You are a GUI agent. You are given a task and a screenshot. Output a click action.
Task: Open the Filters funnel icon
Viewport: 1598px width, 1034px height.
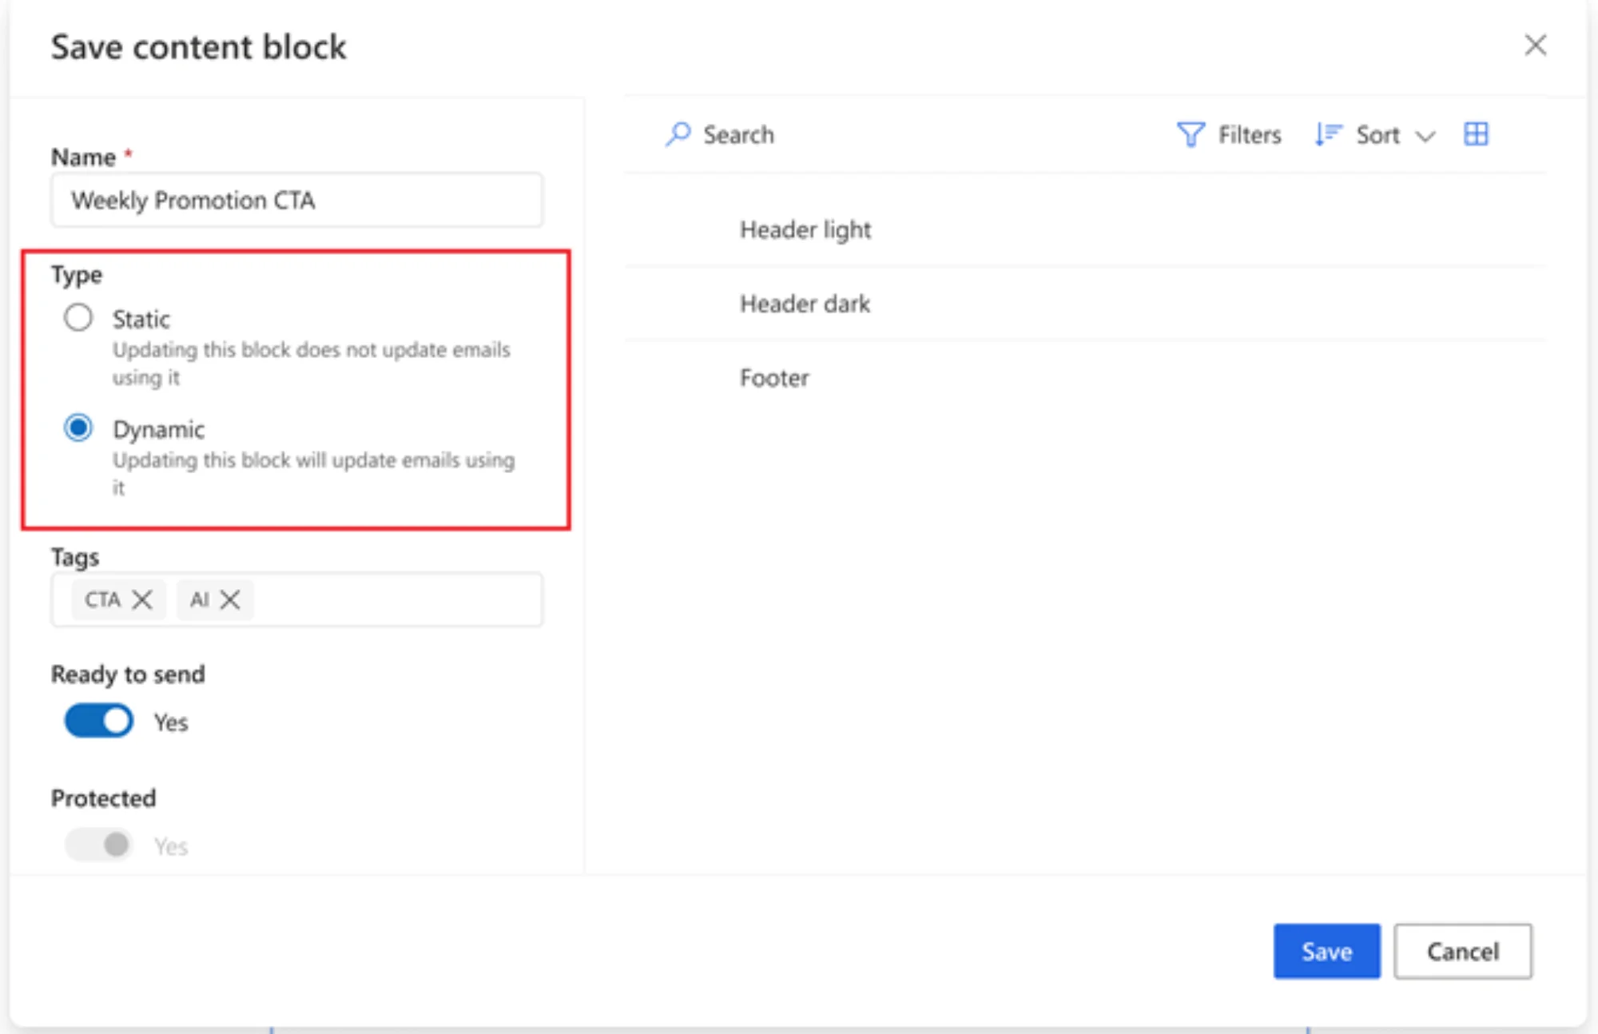[x=1191, y=134]
